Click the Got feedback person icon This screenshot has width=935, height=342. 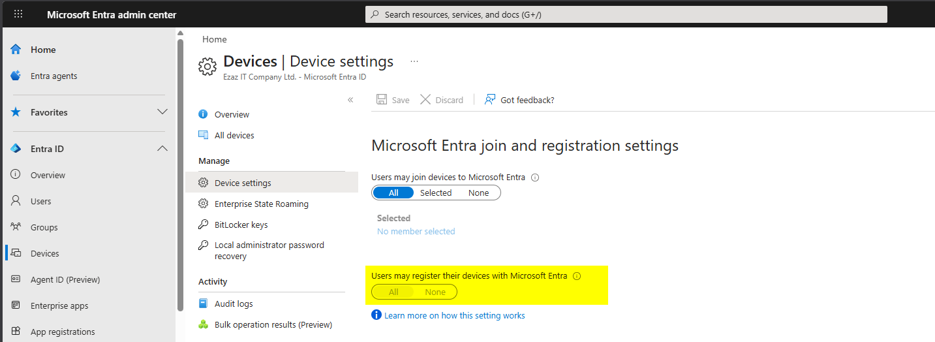point(490,99)
